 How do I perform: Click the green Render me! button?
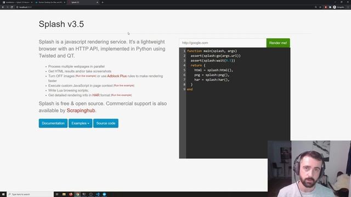278,43
